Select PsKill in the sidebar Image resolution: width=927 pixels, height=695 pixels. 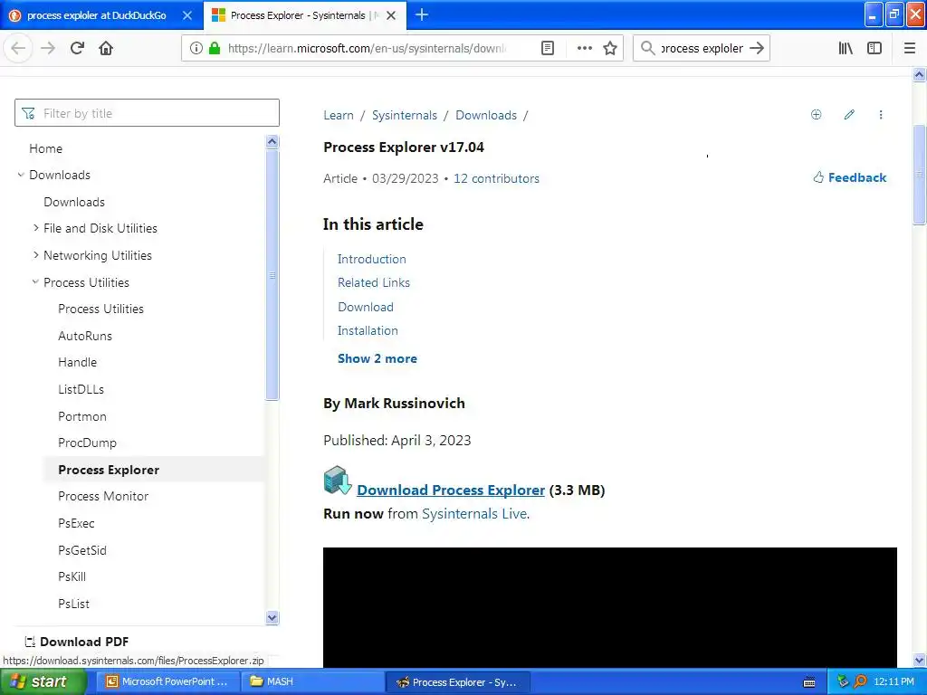coord(72,576)
